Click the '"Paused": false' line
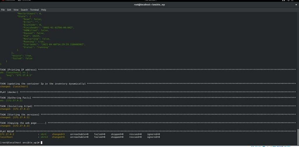Screen dimensions: 299x147 click(x=34, y=33)
